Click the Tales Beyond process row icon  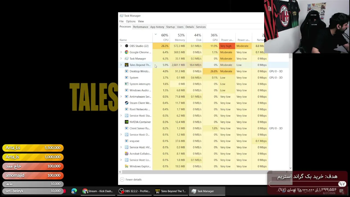(126, 65)
